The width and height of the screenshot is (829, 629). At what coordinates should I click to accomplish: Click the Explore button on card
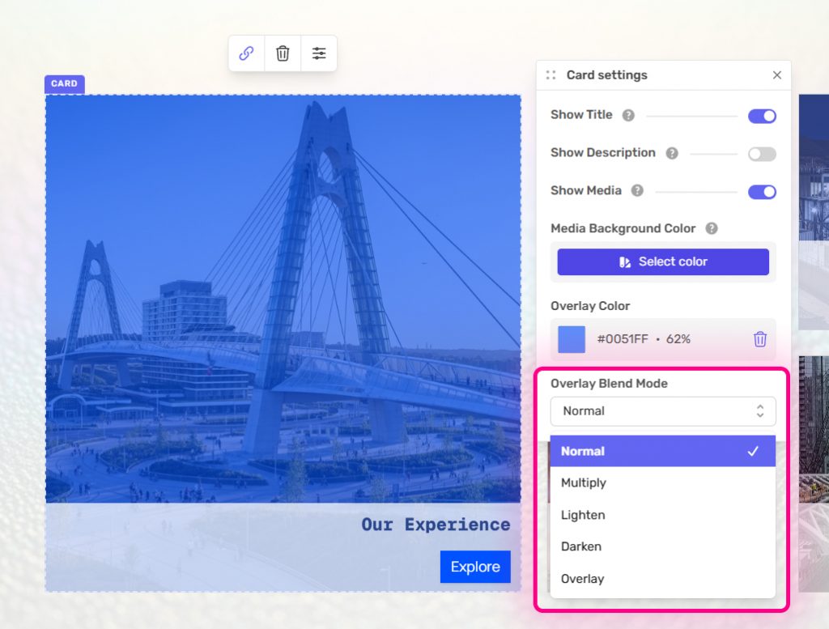click(475, 567)
